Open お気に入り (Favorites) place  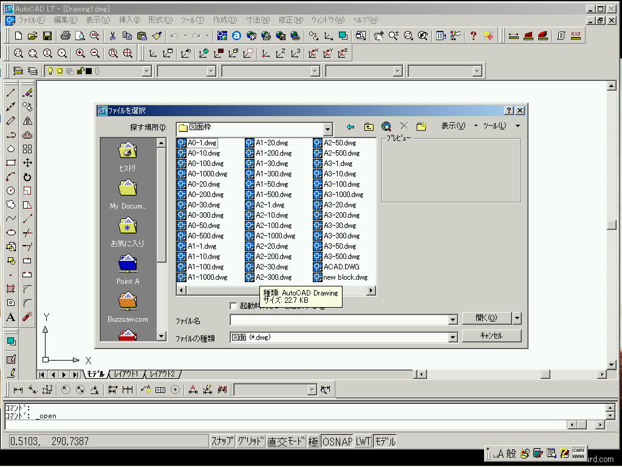128,232
